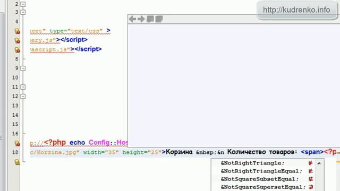Click the third icon in documentation popup toolbar
Screen dimensions: 340x191
(150, 19)
